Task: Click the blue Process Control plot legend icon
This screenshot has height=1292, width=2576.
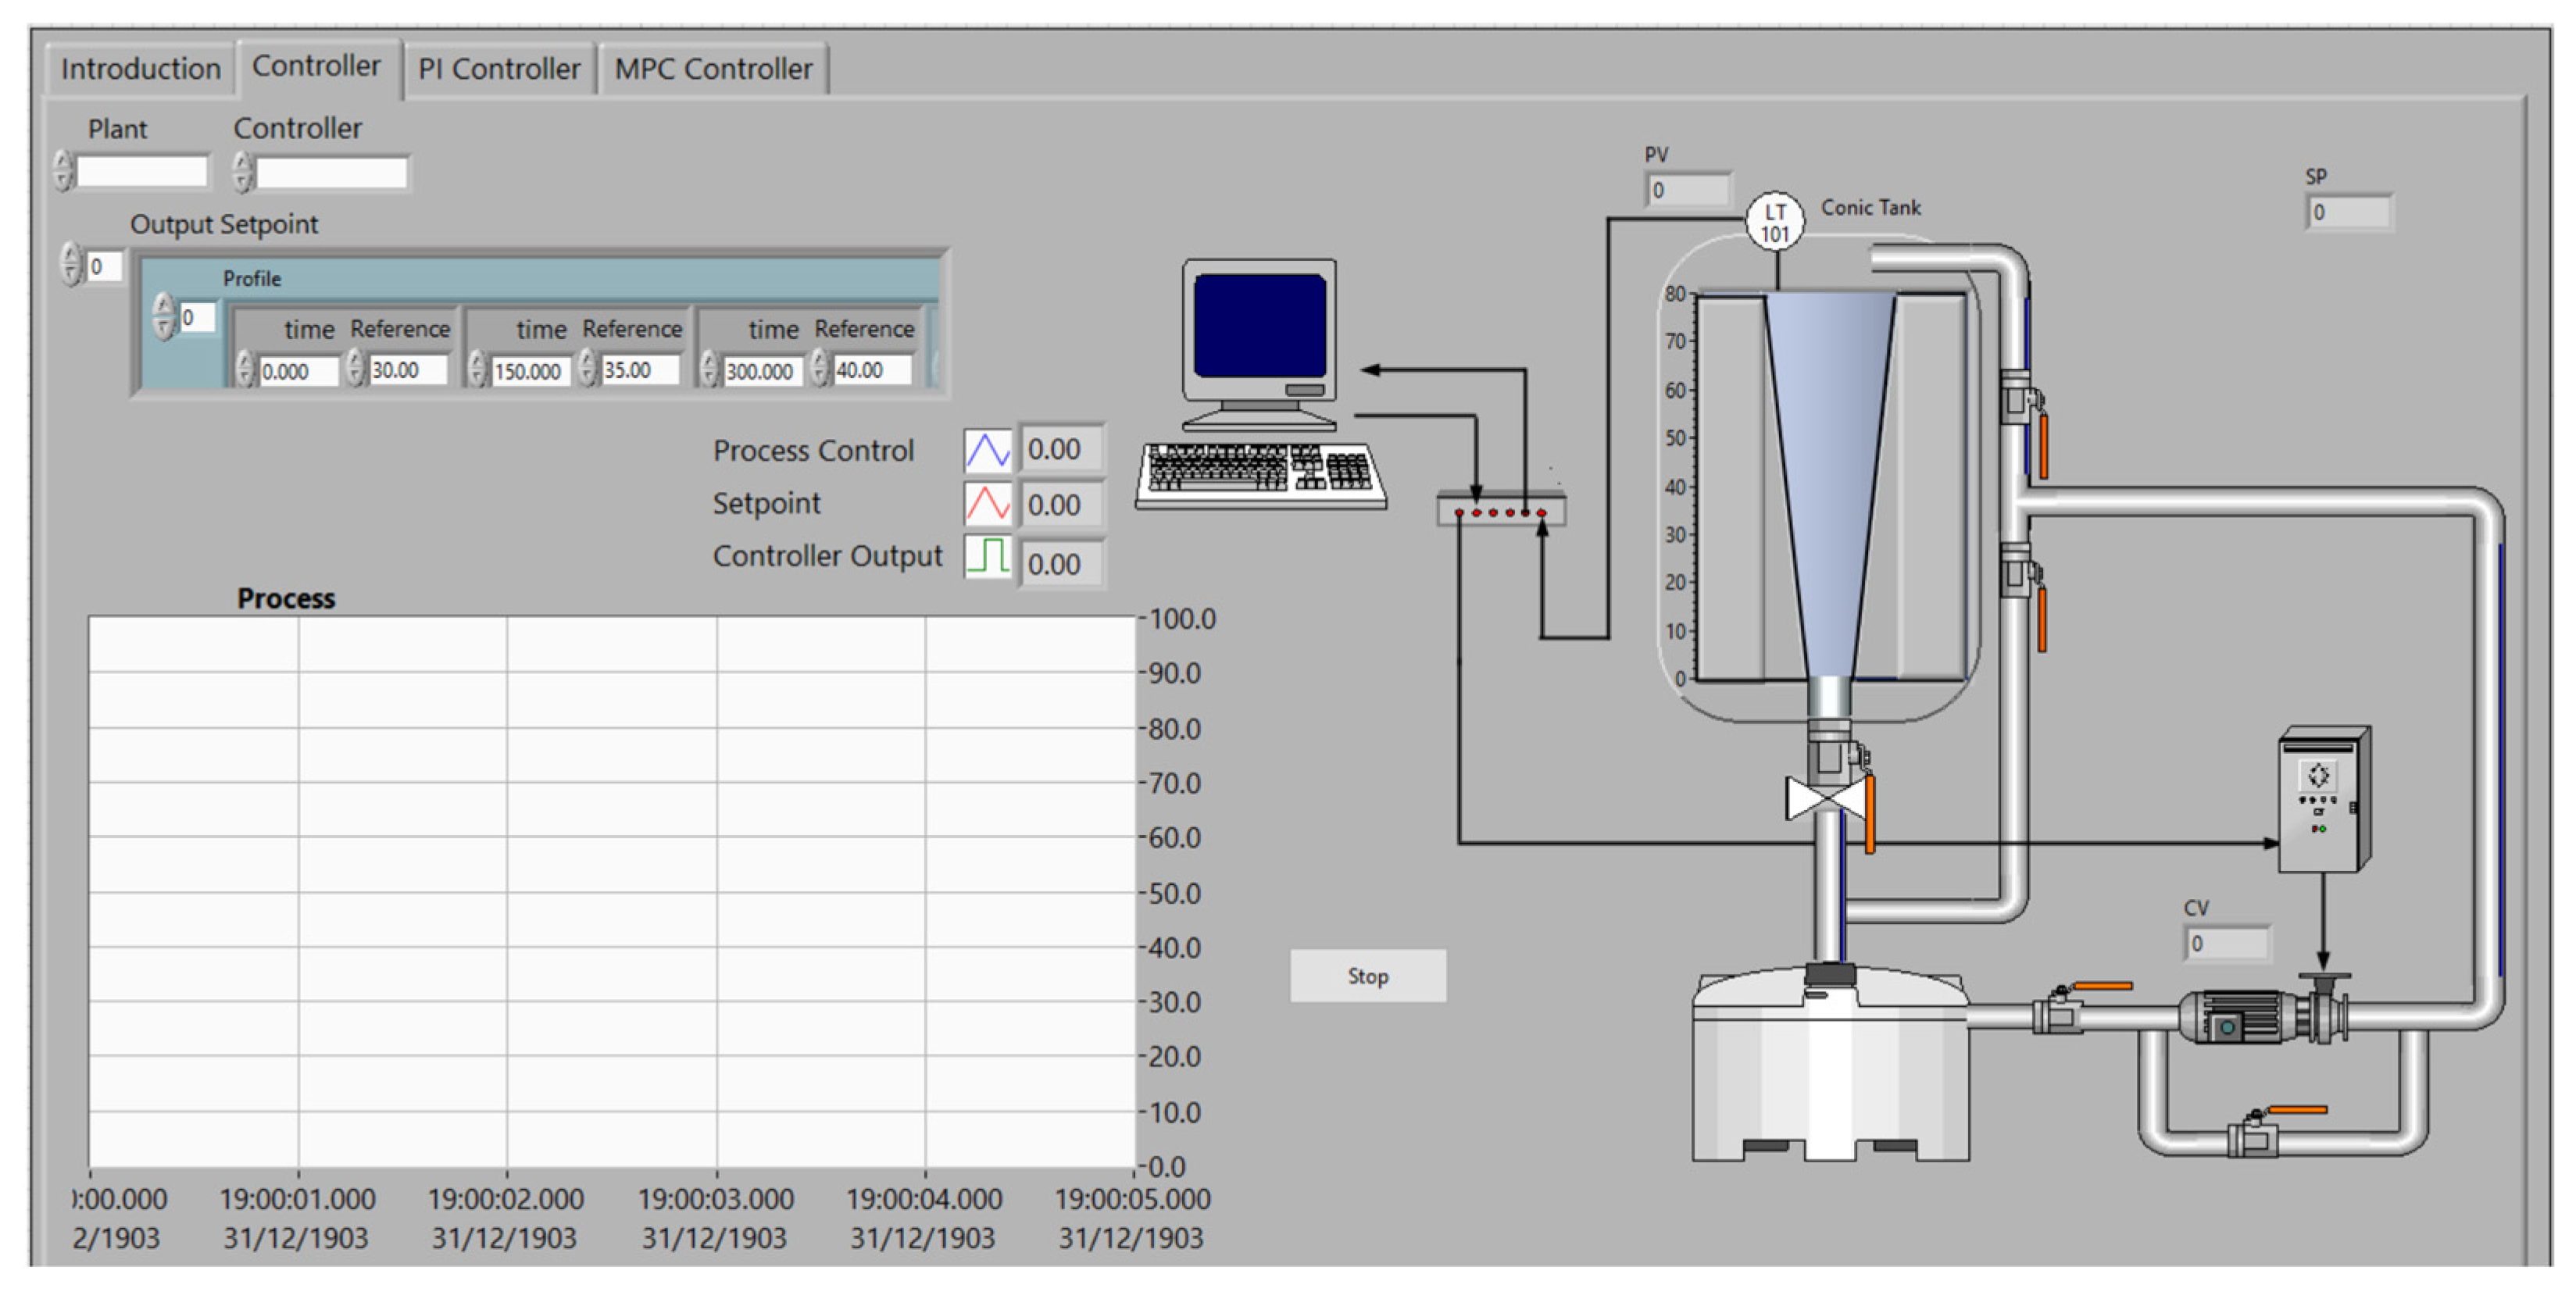Action: tap(987, 450)
